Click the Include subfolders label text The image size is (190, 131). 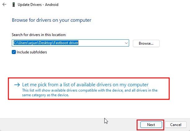(32, 52)
